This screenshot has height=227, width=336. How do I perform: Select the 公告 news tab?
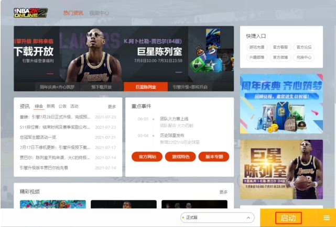point(62,106)
